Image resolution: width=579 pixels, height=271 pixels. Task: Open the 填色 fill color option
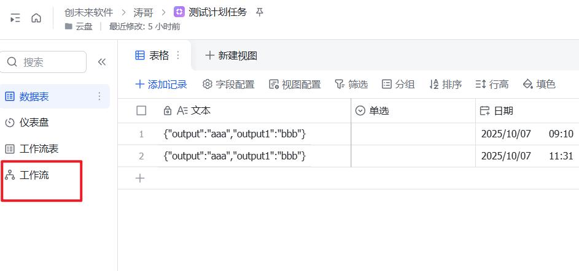pos(539,85)
